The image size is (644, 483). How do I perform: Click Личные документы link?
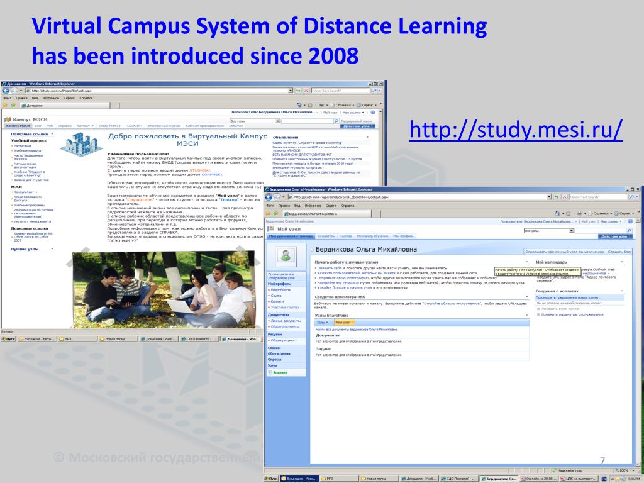point(286,321)
